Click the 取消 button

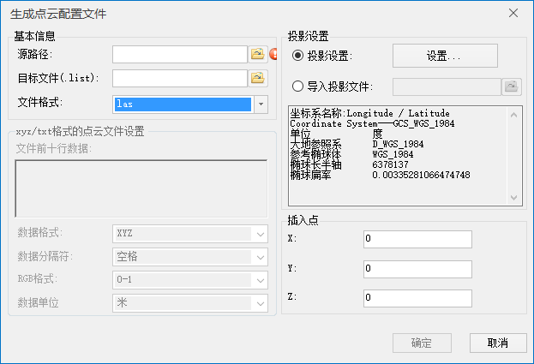(497, 343)
